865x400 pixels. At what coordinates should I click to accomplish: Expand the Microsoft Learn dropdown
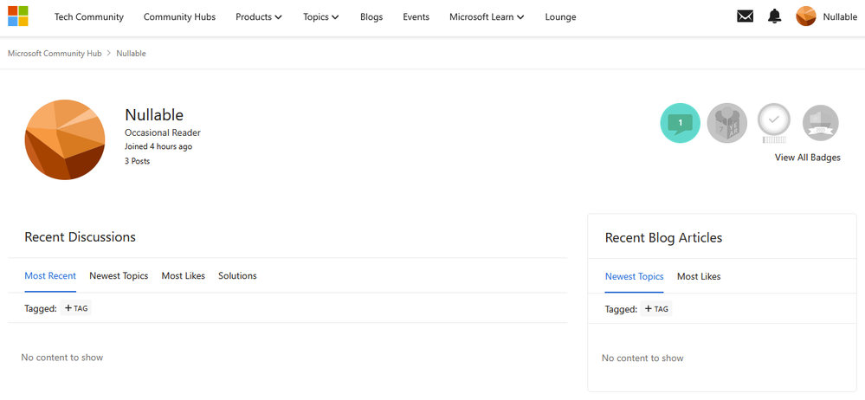[x=487, y=17]
